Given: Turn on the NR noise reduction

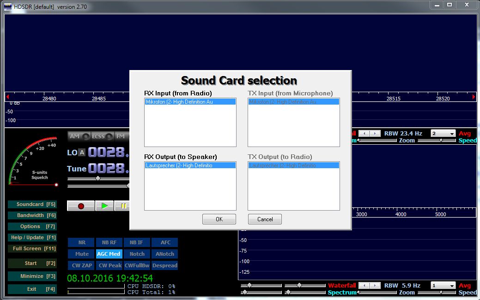Looking at the screenshot, I should tap(82, 242).
